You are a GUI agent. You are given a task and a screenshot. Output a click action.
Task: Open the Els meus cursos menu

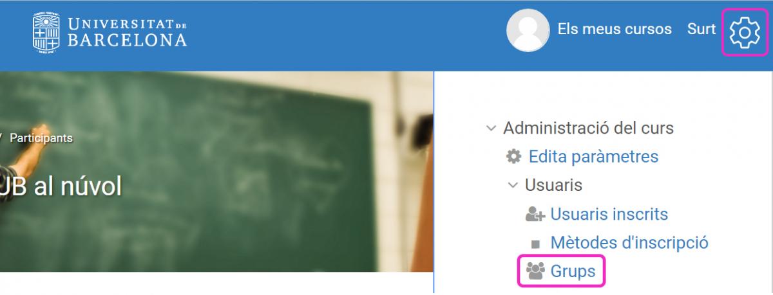[615, 29]
